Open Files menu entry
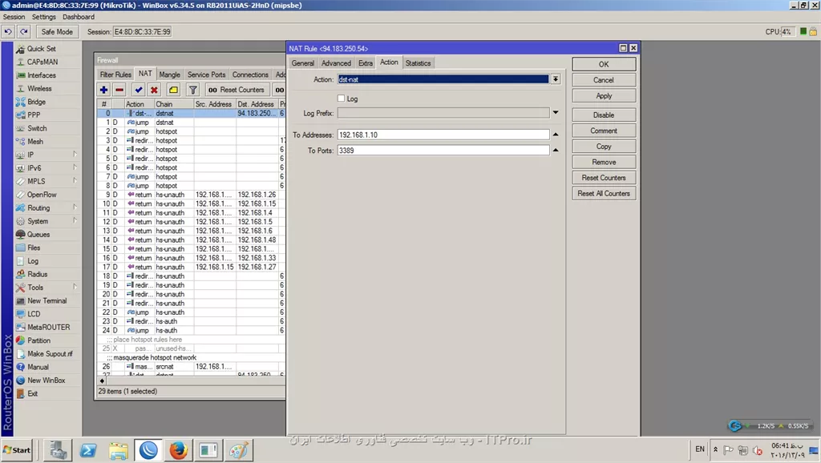821x463 pixels. click(x=34, y=248)
